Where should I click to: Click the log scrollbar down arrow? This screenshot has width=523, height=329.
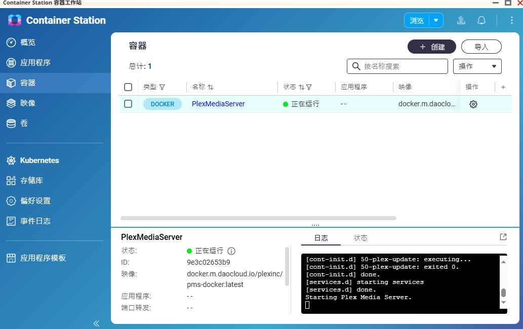coord(503,303)
